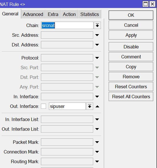Image resolution: width=157 pixels, height=168 pixels.
Task: View the Statistics tab
Action: coord(90,14)
